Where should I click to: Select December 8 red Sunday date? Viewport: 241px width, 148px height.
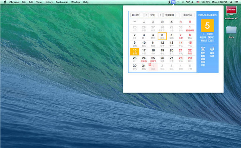pyautogui.click(x=190, y=36)
